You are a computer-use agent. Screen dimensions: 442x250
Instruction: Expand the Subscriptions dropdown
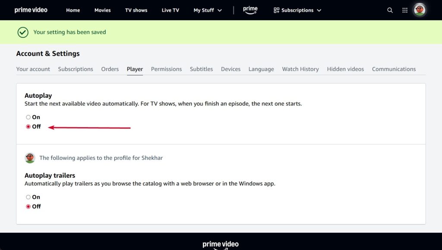pyautogui.click(x=297, y=10)
